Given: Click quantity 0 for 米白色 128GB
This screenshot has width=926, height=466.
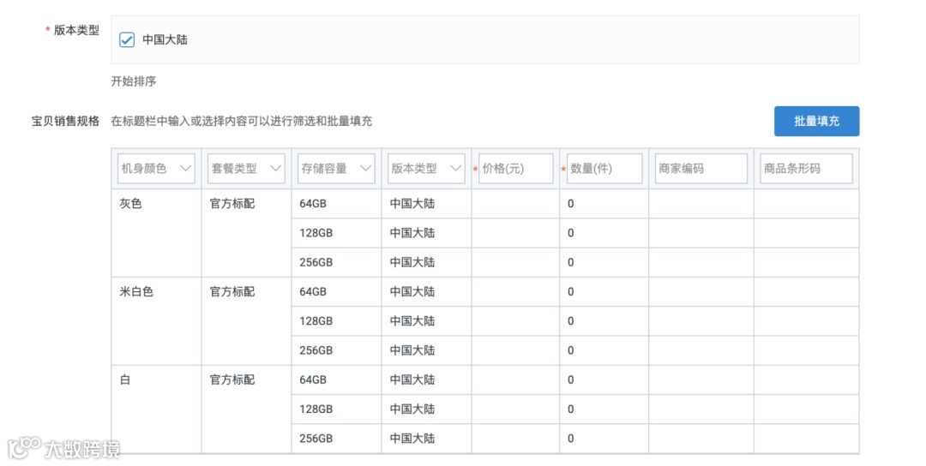Looking at the screenshot, I should pos(570,321).
